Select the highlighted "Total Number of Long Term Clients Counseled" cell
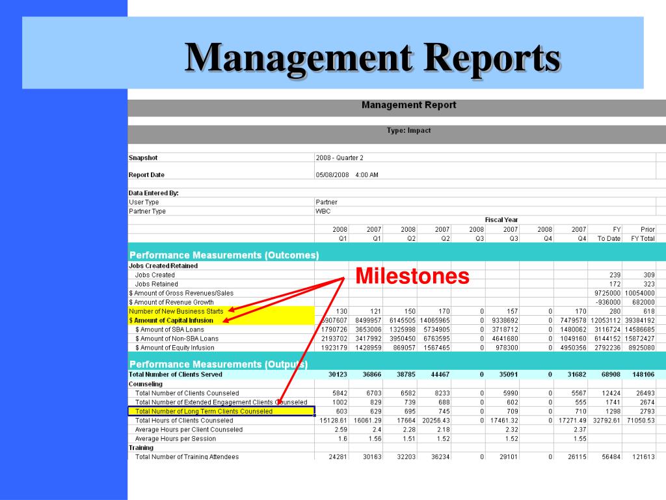The image size is (666, 500). coord(221,411)
